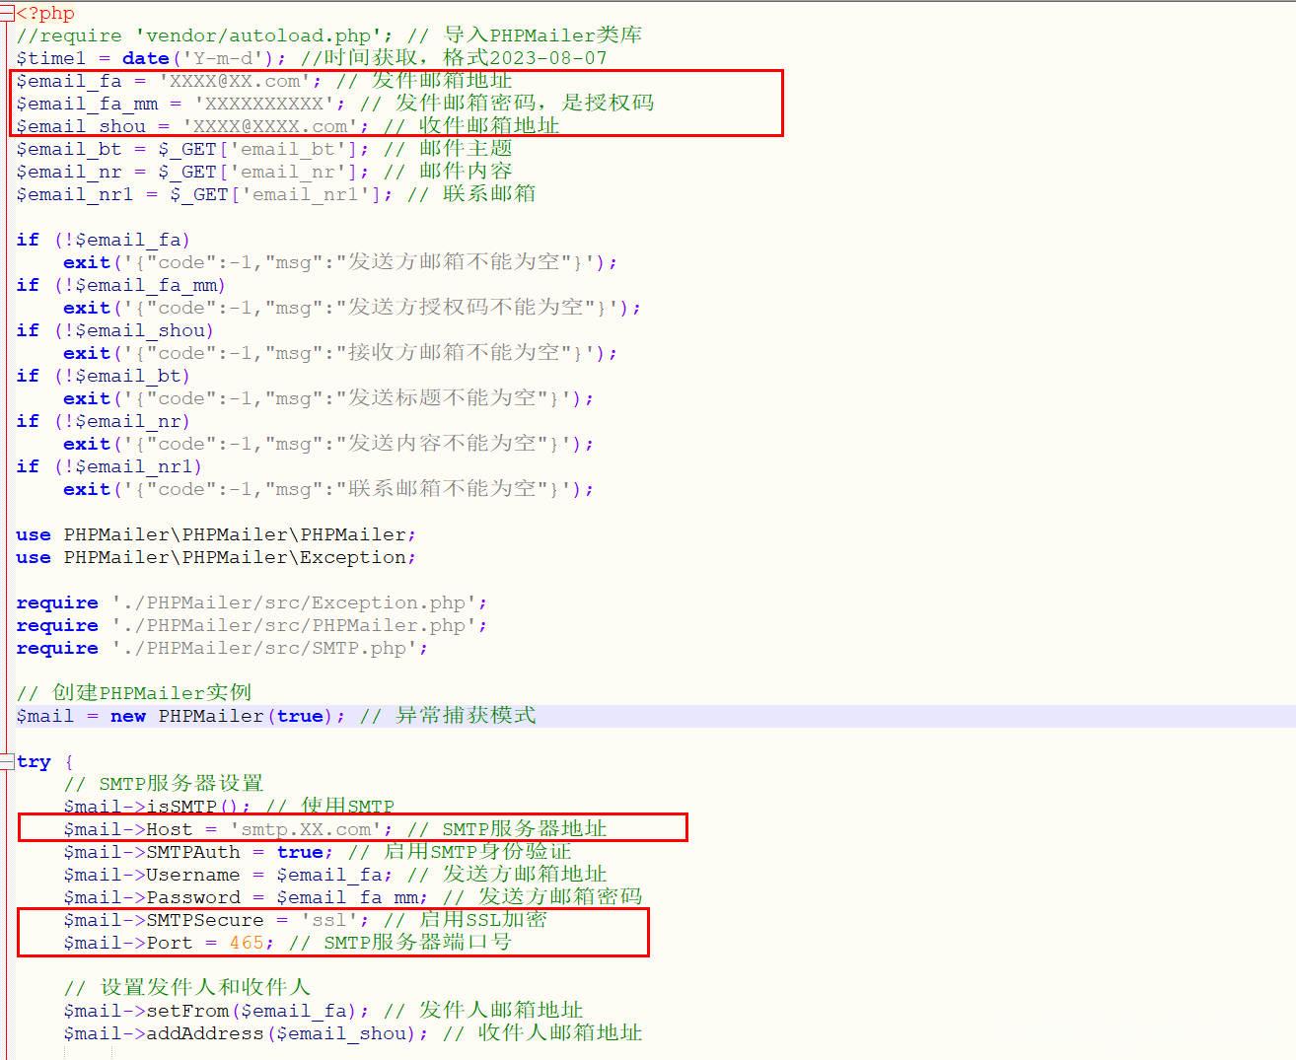
Task: Collapse the <?php fold marker
Action: (7, 13)
